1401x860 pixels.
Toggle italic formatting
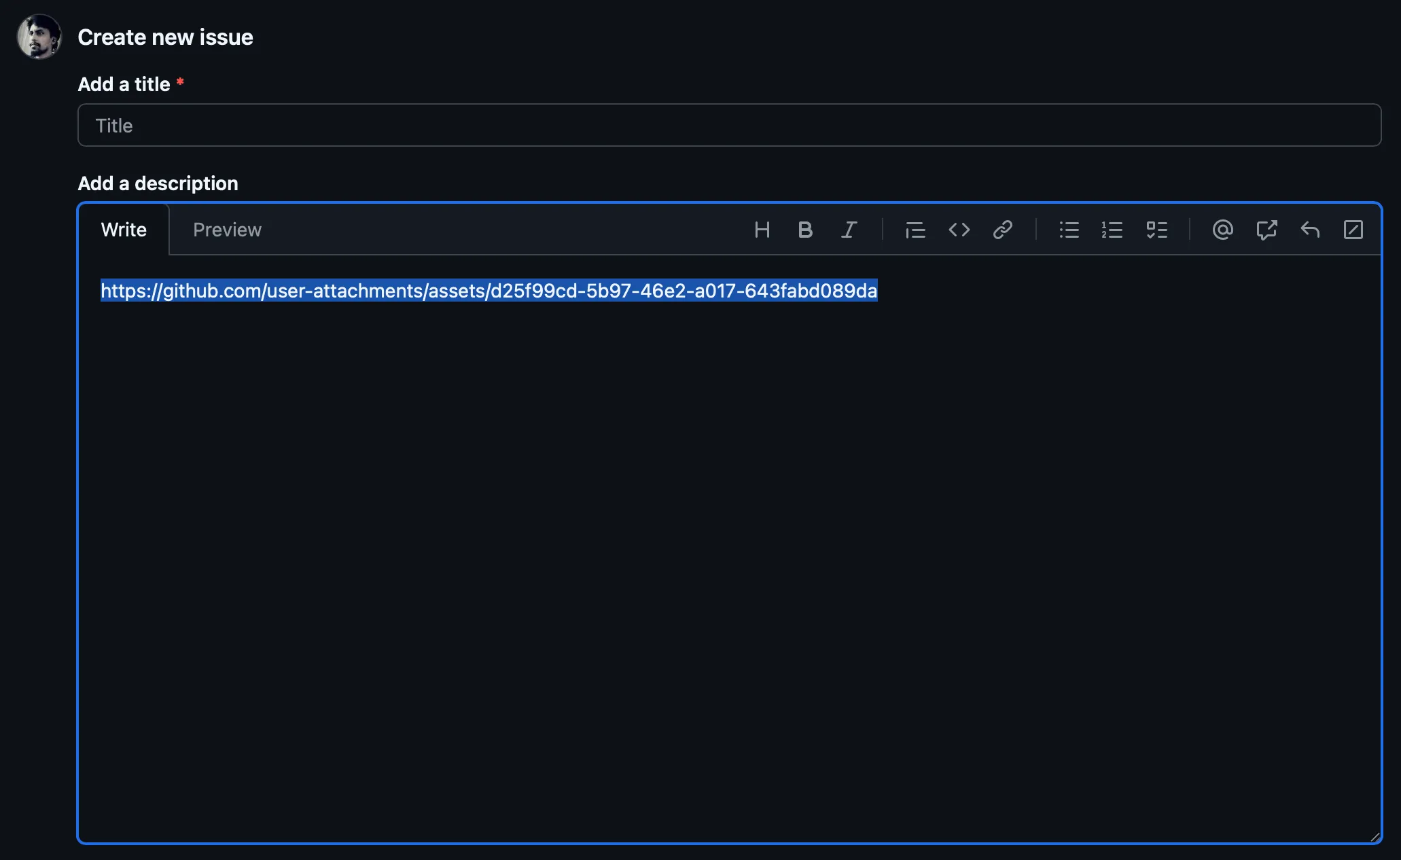pos(849,230)
